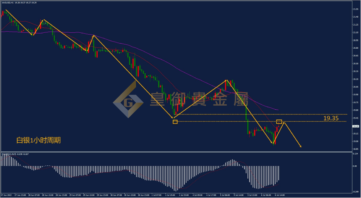The height and width of the screenshot is (198, 361).
Task: Select the yellow rectangle near 6 Jul 14:00
Action: pyautogui.click(x=279, y=122)
